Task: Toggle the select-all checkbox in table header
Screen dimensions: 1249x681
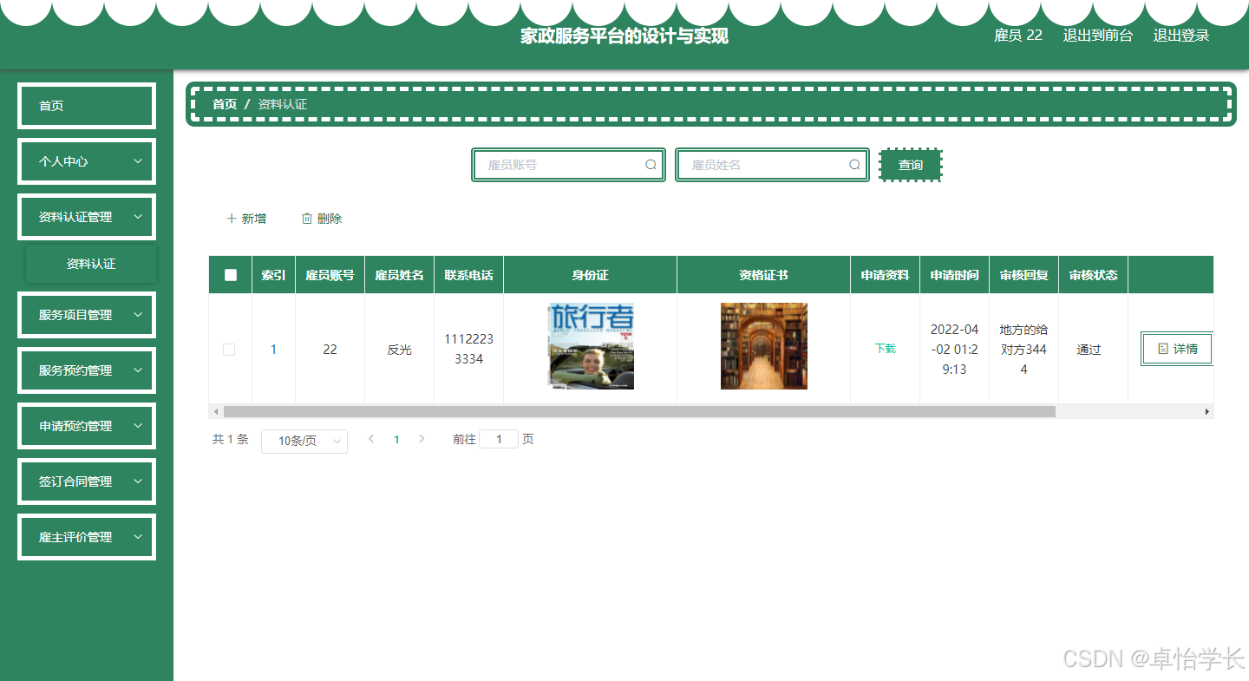Action: coord(230,275)
